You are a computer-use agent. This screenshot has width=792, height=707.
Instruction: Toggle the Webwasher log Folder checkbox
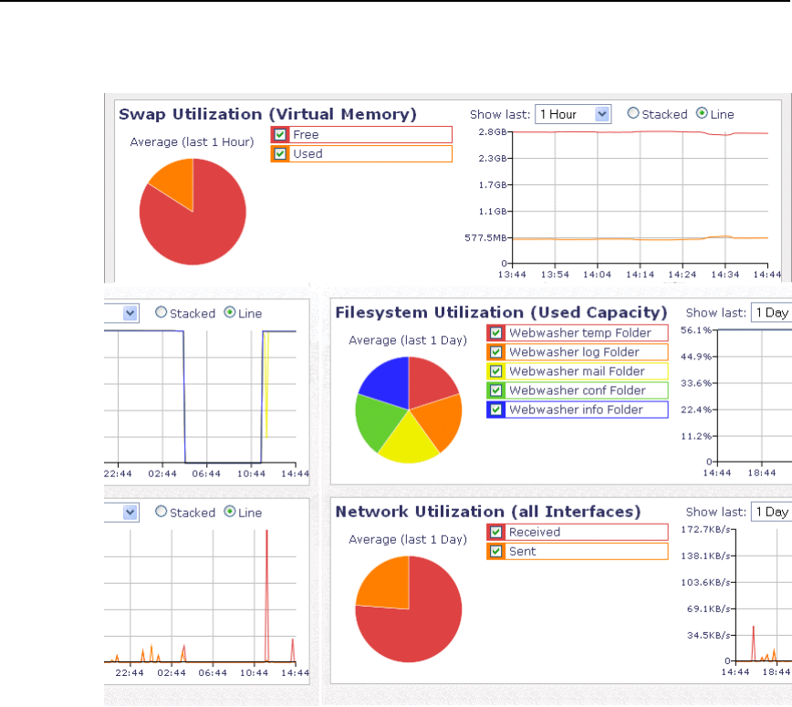496,352
